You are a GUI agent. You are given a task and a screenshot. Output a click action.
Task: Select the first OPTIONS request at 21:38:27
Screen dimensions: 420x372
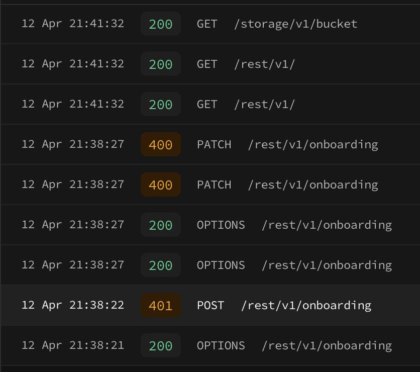pos(294,225)
